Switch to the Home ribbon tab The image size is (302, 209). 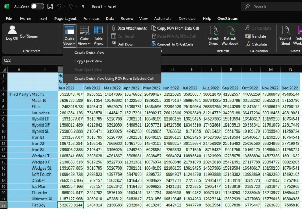coord(26,18)
